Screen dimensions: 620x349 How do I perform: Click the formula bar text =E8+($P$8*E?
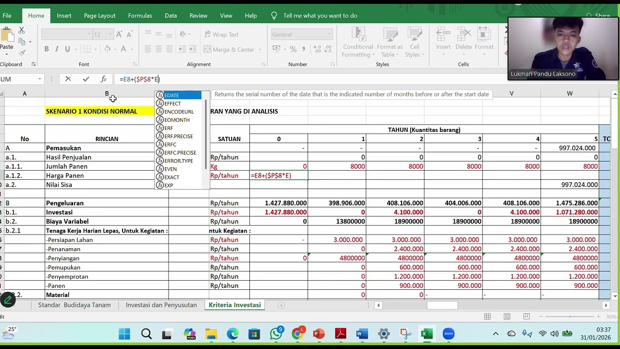[x=139, y=79]
